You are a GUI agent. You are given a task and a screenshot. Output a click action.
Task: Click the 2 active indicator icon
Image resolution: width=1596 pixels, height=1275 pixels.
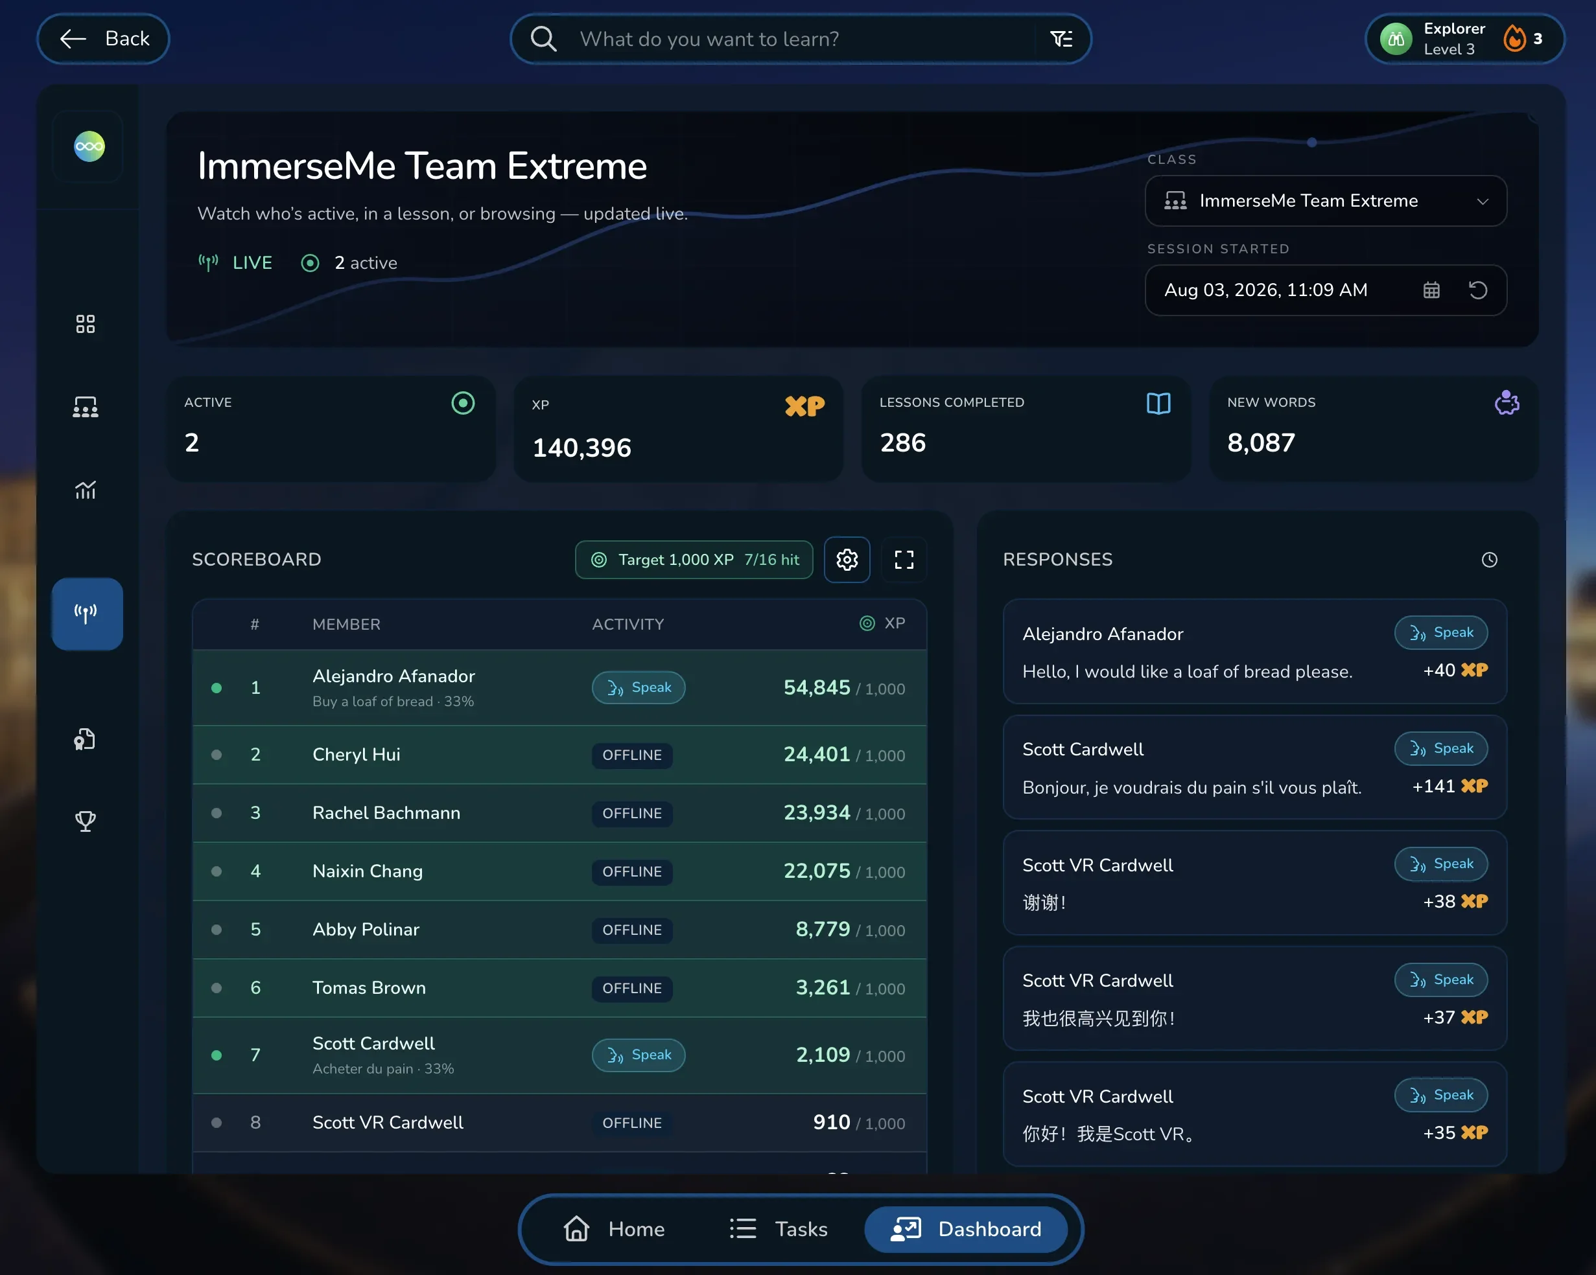pyautogui.click(x=310, y=262)
